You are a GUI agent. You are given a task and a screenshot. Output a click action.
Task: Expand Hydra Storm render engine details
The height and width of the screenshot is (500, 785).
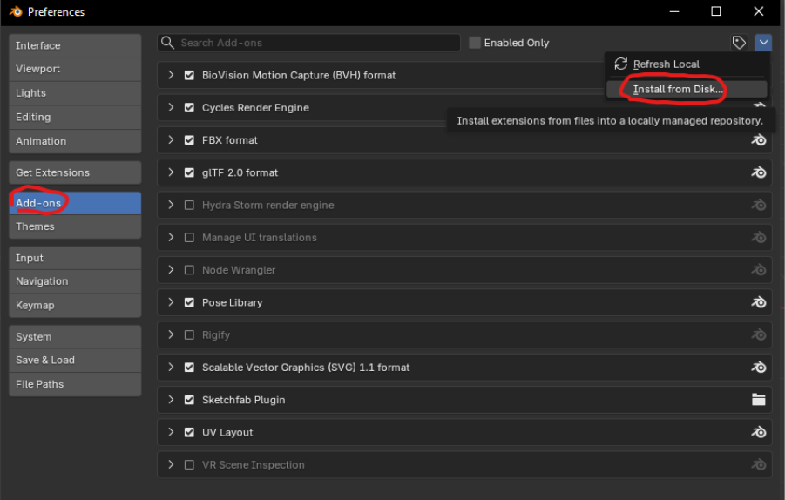(171, 205)
